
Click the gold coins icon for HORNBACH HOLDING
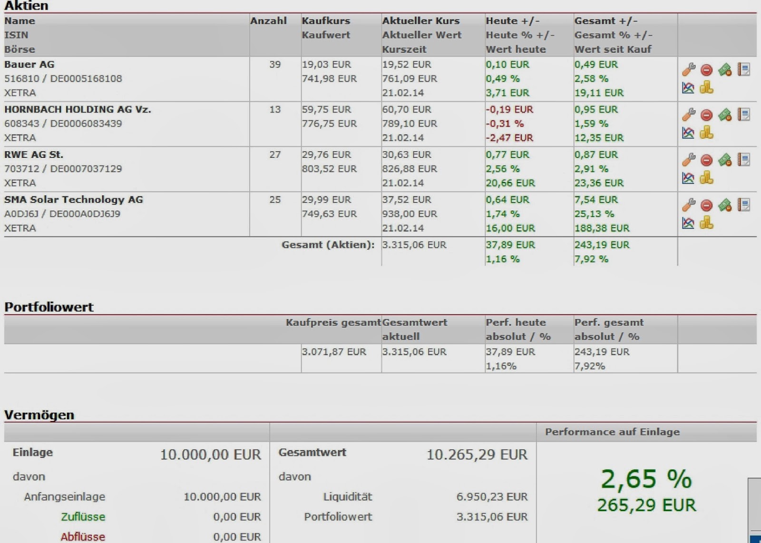[x=707, y=132]
